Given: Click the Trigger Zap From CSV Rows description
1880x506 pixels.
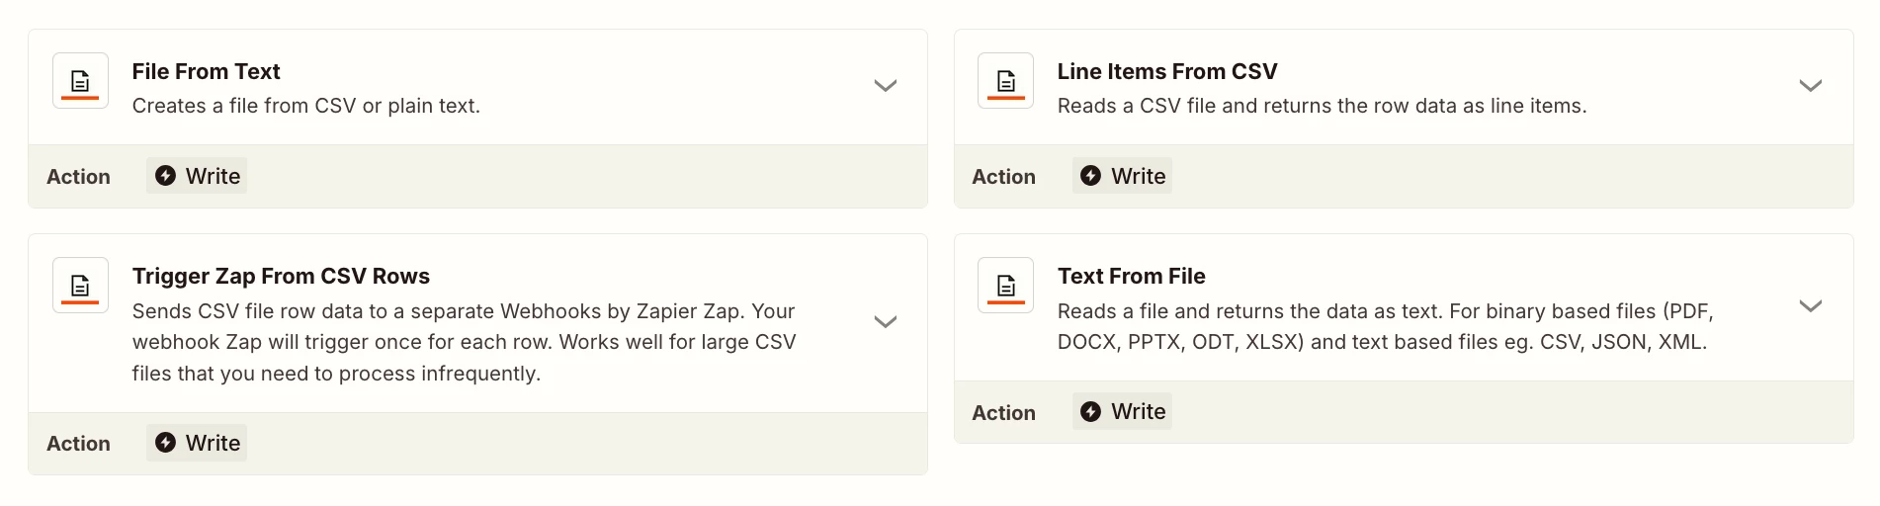Looking at the screenshot, I should (x=464, y=342).
